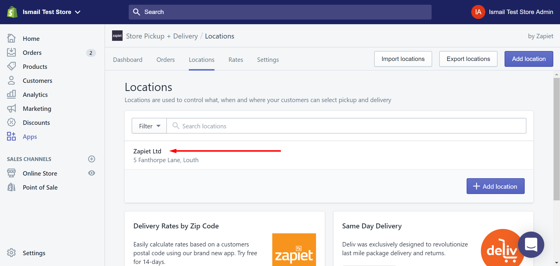Open Settings at sidebar bottom
Screen dimensions: 560x266
(34, 253)
